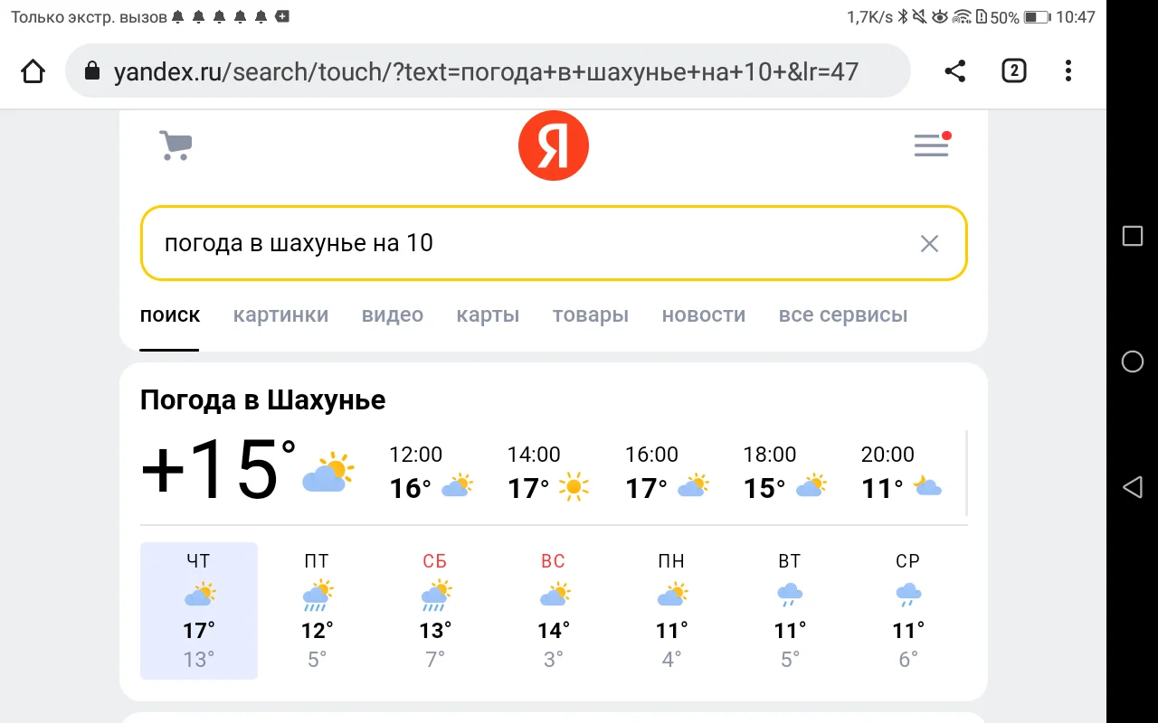Switch to the новости tab

pyautogui.click(x=703, y=315)
